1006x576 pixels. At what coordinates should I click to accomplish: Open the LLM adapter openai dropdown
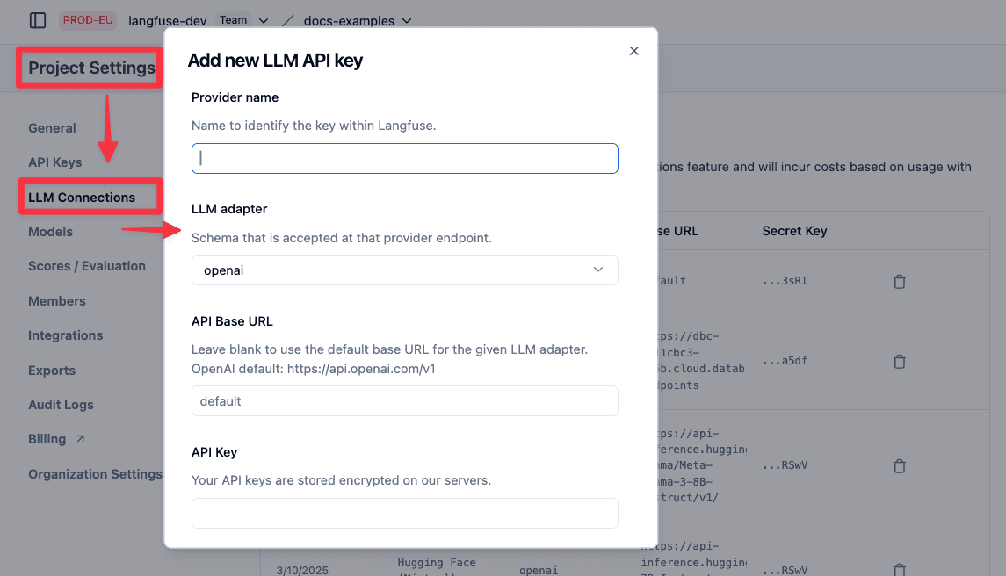pyautogui.click(x=405, y=270)
